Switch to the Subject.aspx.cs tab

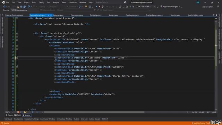(96, 15)
